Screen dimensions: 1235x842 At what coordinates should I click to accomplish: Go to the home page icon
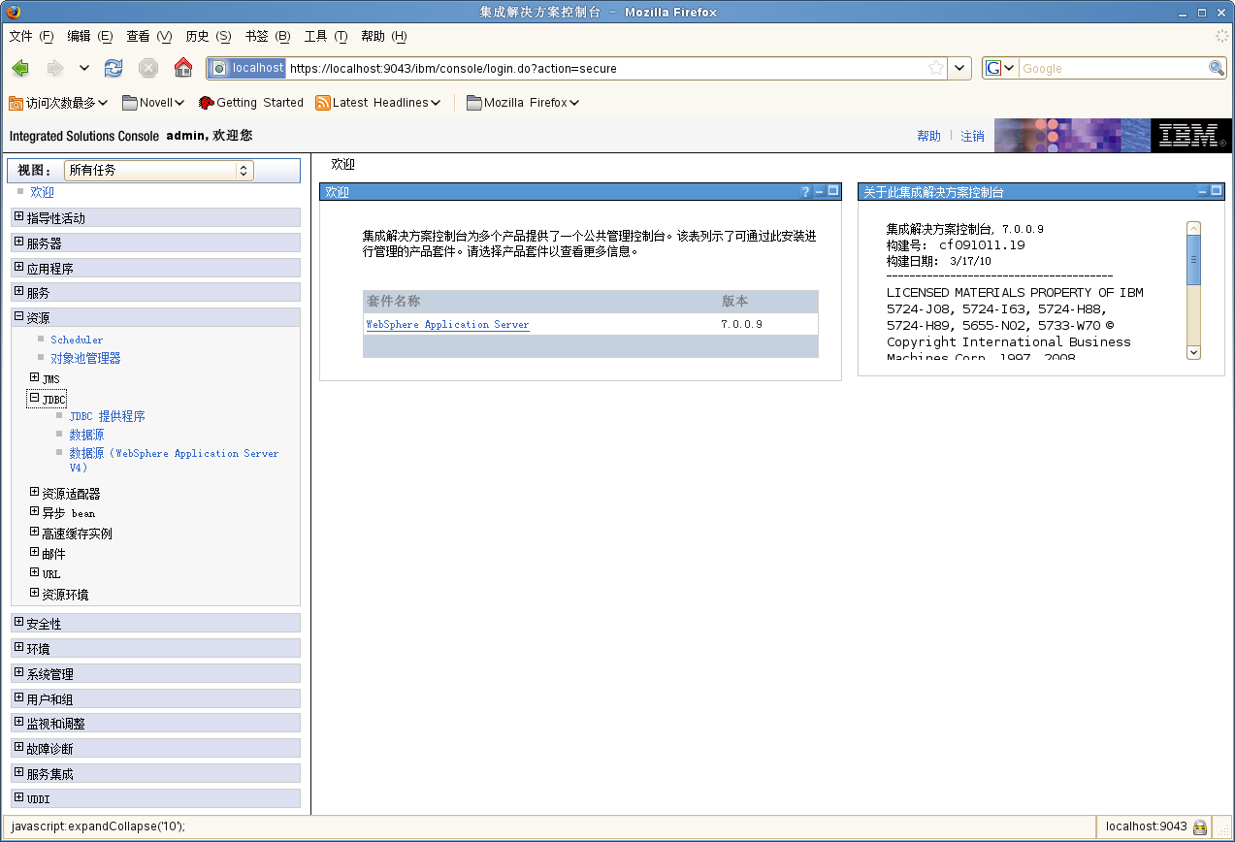(183, 68)
